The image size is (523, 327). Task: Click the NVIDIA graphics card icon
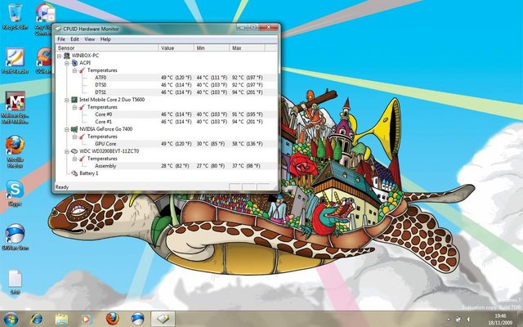74,129
